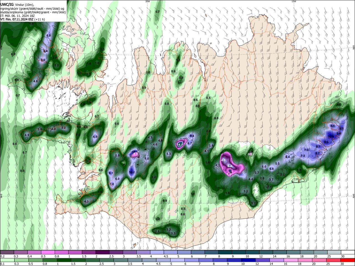Click the darkest purple swatch between 2 and 2.5, snow scale
355x266 pixels.
[102, 252]
